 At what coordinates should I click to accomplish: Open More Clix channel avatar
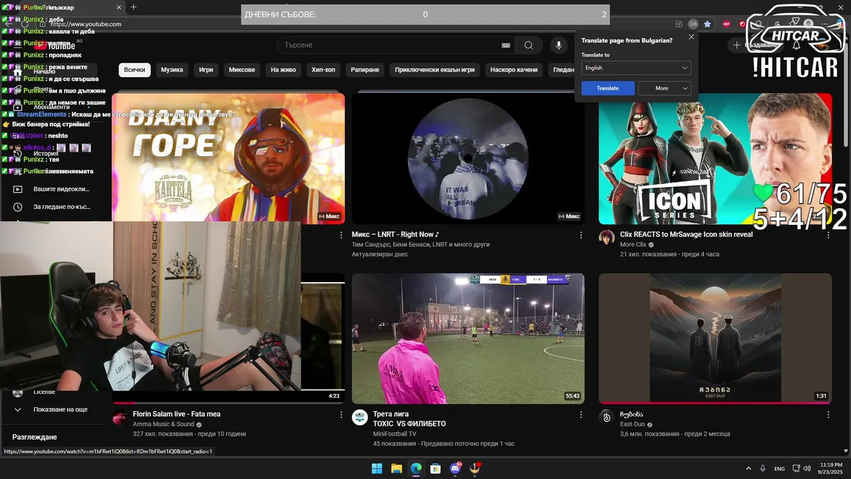[606, 238]
